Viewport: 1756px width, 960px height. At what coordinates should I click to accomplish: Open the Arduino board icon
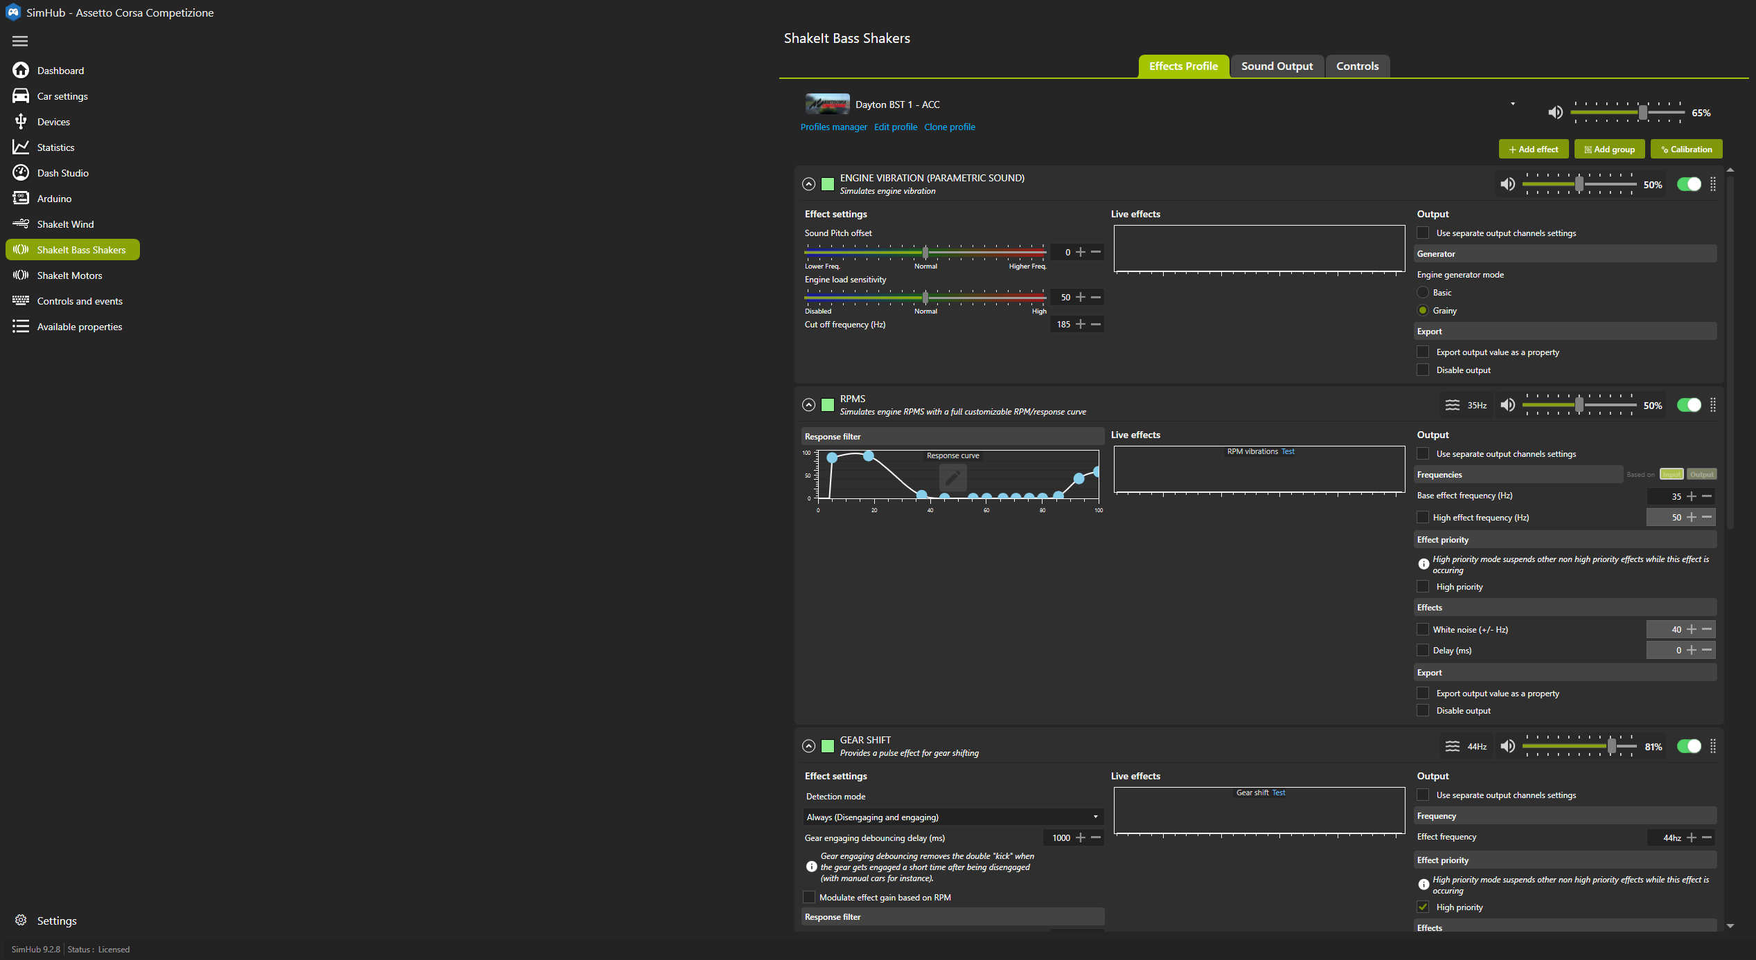click(x=21, y=199)
